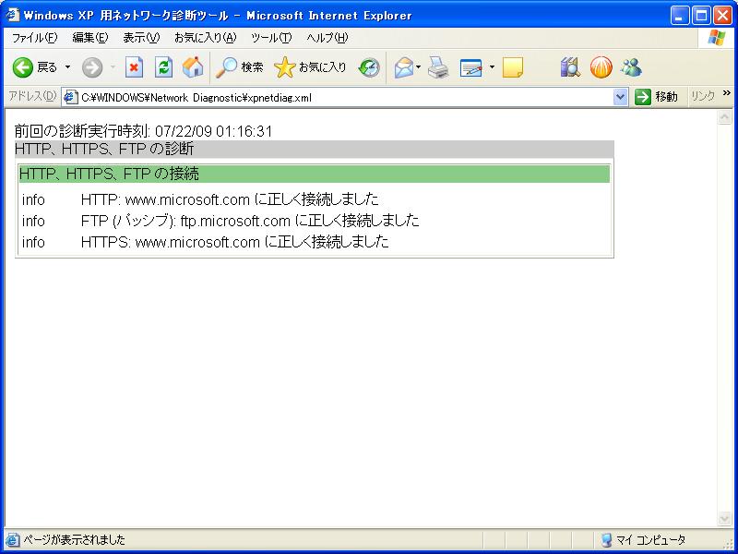The image size is (738, 554).
Task: Click the 移動 (Go) button
Action: coord(657,97)
